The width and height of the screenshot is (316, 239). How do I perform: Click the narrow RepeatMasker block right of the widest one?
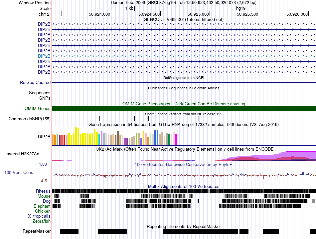(244, 231)
